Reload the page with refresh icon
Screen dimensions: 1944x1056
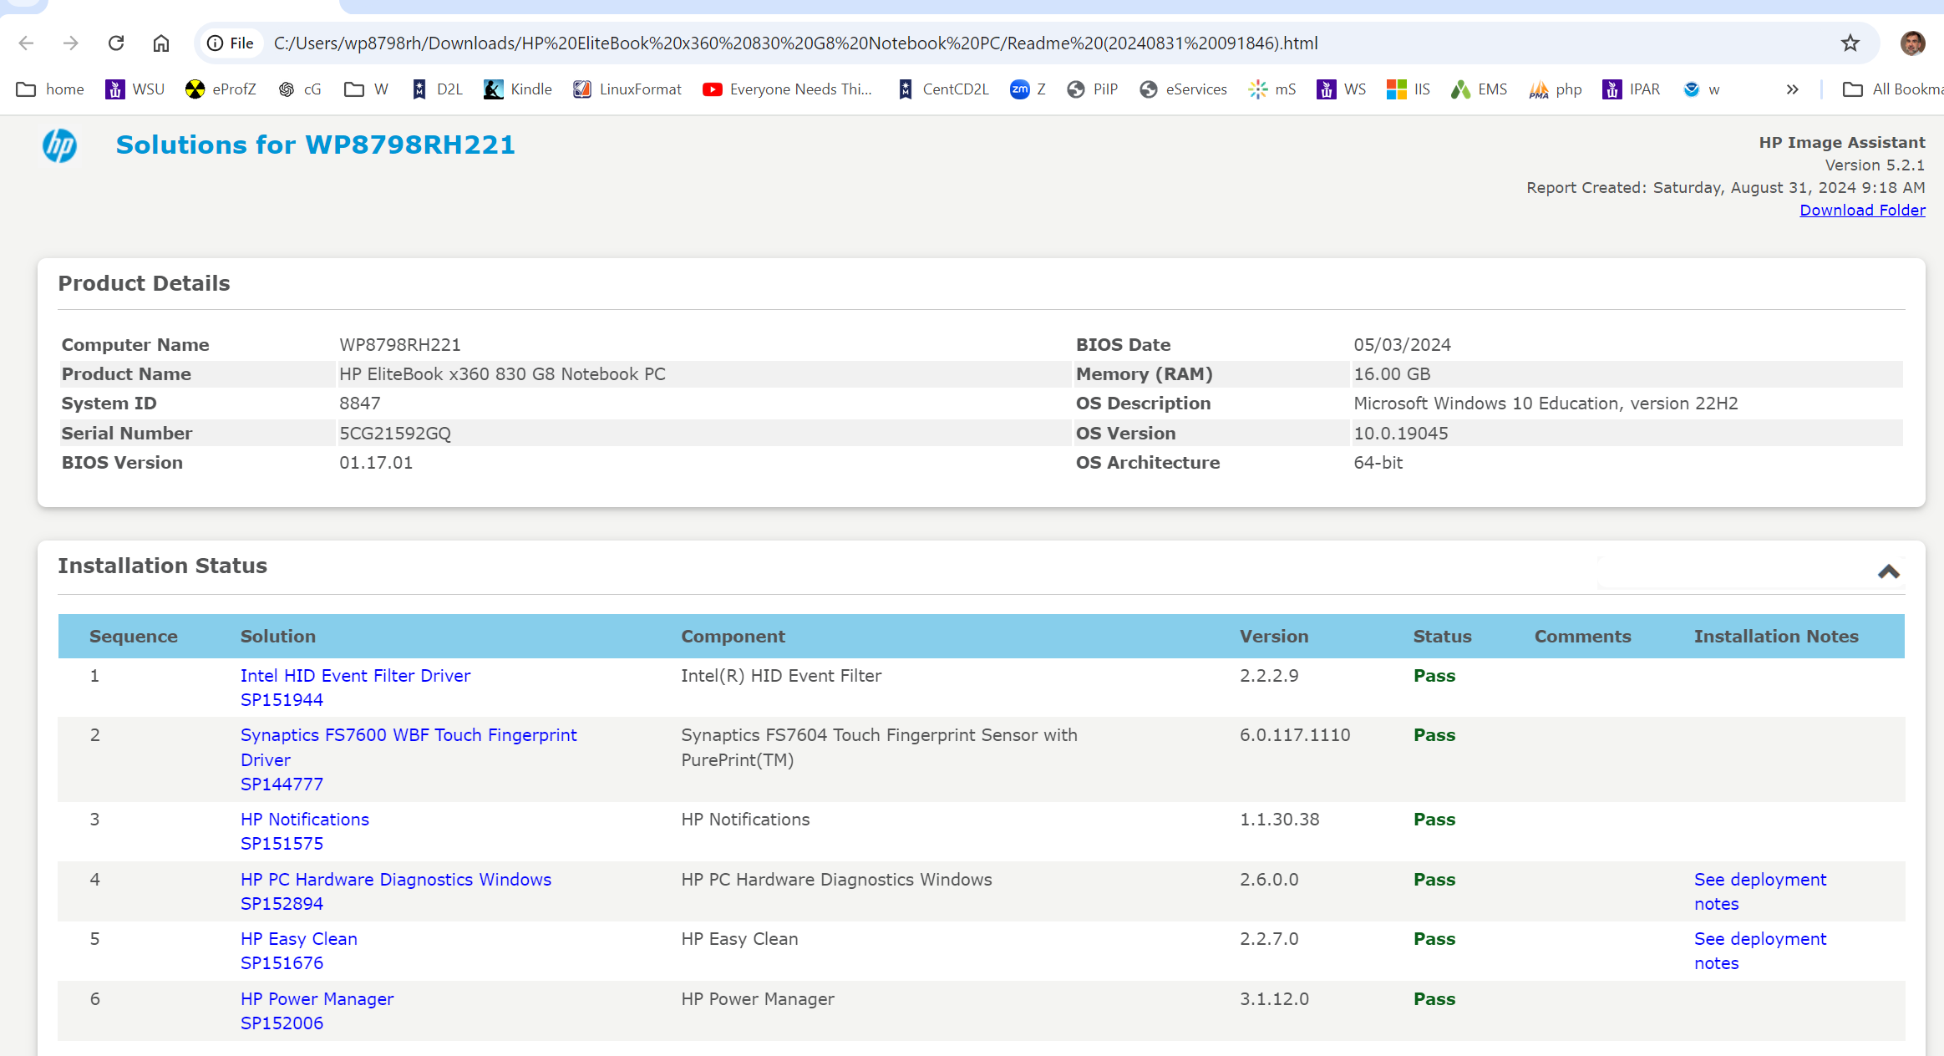click(x=116, y=43)
